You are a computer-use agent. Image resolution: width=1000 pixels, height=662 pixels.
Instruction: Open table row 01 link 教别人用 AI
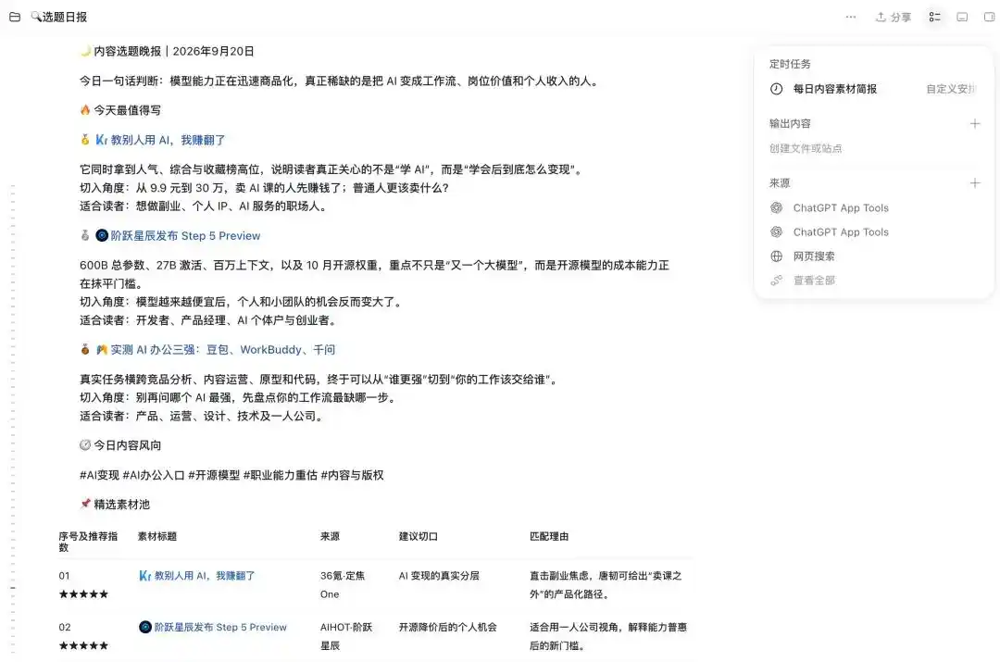click(204, 576)
